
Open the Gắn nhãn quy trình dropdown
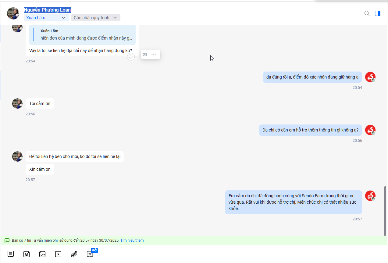[96, 18]
